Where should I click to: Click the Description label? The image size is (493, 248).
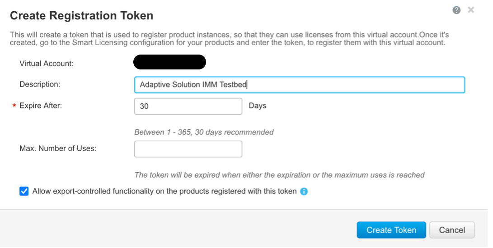click(40, 84)
